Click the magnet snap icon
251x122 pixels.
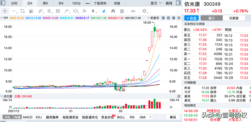click(113, 11)
